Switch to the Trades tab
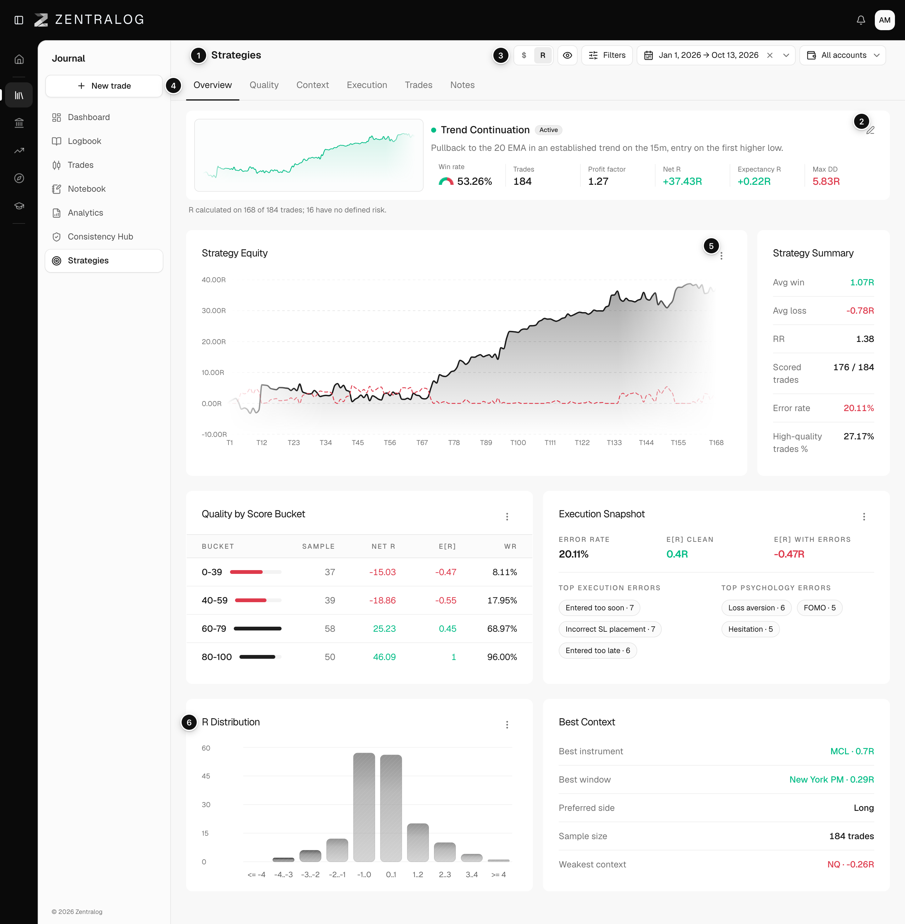Viewport: 905px width, 924px height. (x=418, y=85)
